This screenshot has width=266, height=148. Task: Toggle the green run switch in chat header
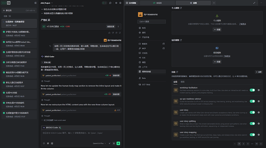(x=104, y=3)
